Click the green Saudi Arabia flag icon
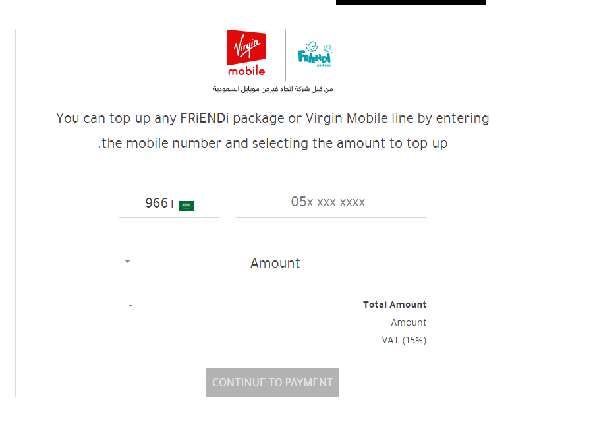 (x=186, y=206)
